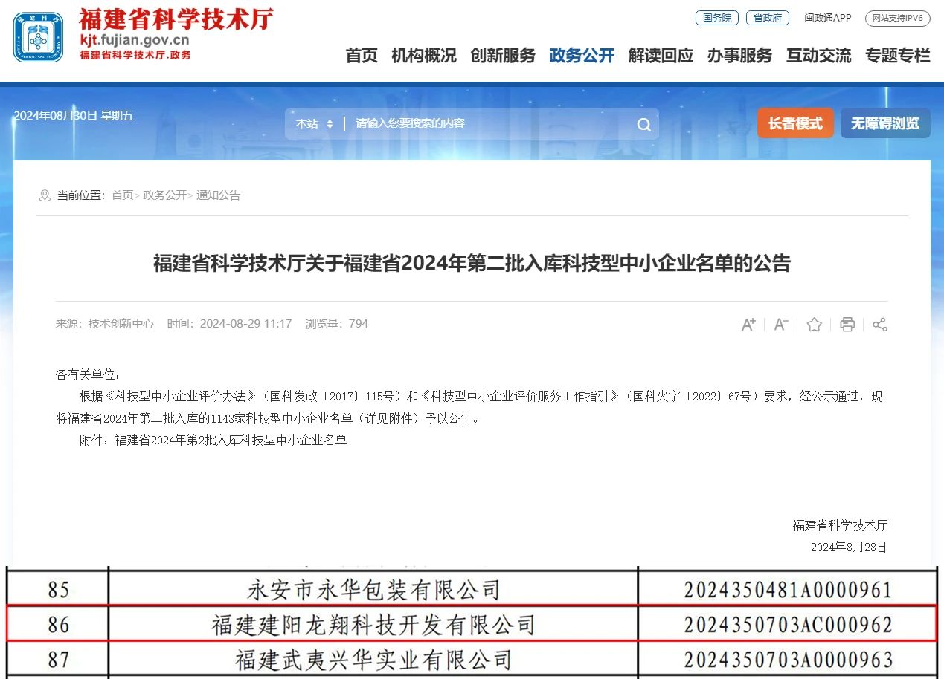The height and width of the screenshot is (679, 944).
Task: Open the 互动交流 menu
Action: pos(818,56)
